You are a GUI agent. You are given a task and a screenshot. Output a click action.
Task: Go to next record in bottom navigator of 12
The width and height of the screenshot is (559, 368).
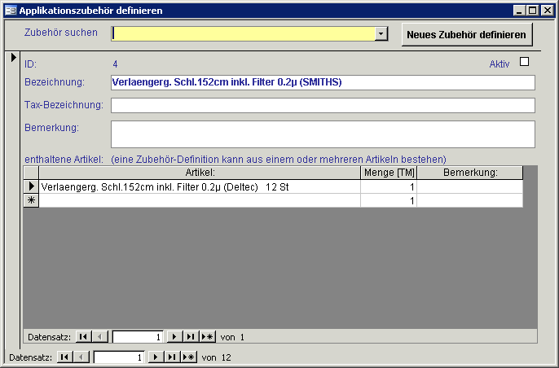156,357
